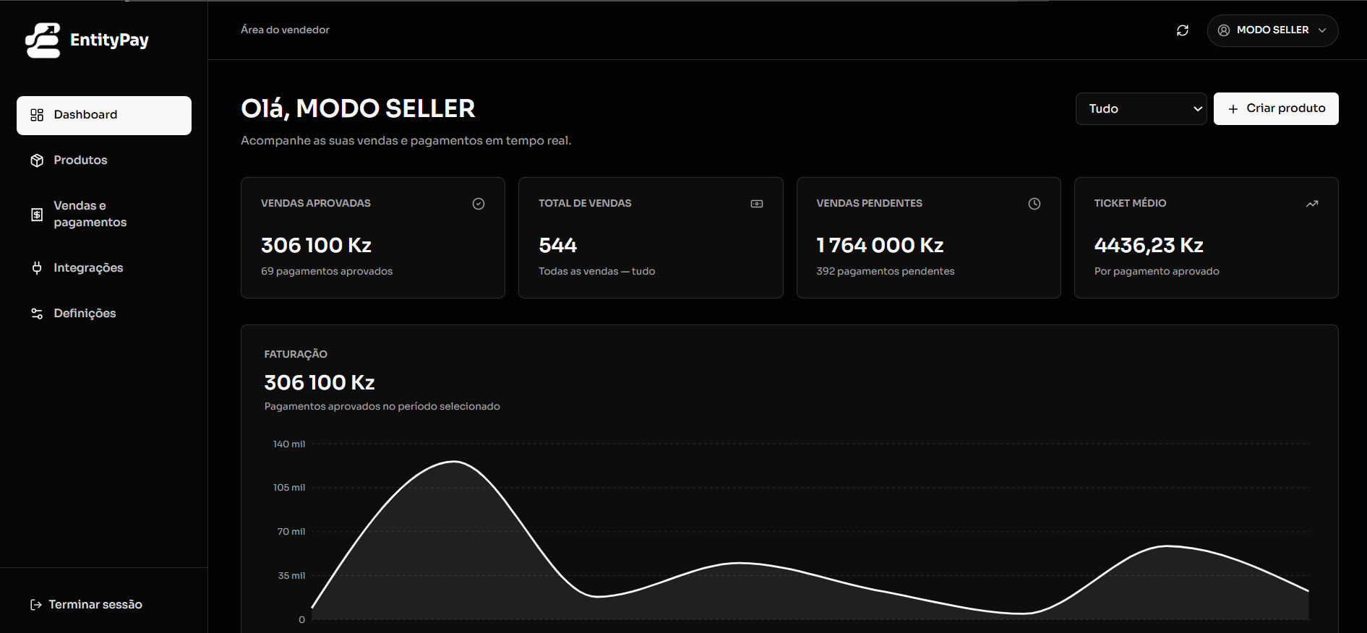Click the 306 100 Kz approved sales value
1367x633 pixels.
point(316,246)
